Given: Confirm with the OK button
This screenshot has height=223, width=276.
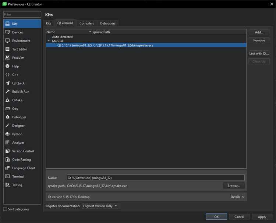Looking at the screenshot, I should coord(216,217).
